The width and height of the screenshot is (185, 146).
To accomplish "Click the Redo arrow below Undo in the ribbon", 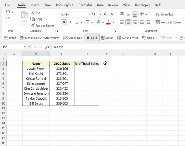I will point(8,19).
